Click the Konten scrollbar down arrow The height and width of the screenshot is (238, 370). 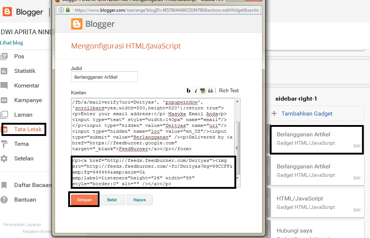click(x=237, y=178)
